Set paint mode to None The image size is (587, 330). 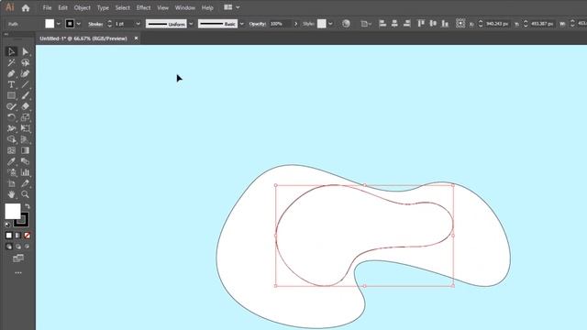pyautogui.click(x=27, y=236)
